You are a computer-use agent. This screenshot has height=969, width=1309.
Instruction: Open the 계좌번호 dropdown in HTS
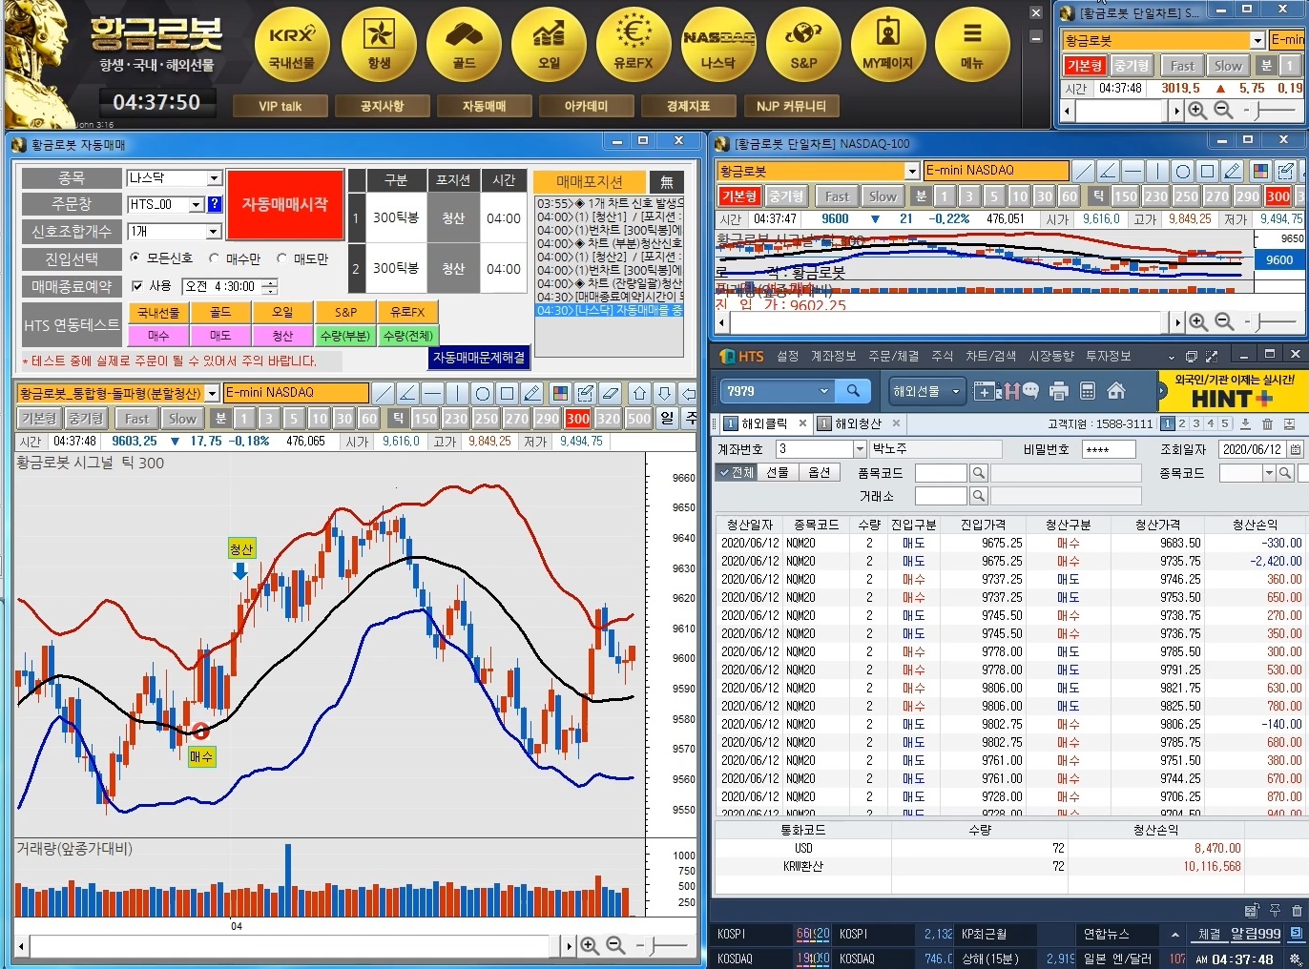pyautogui.click(x=860, y=448)
